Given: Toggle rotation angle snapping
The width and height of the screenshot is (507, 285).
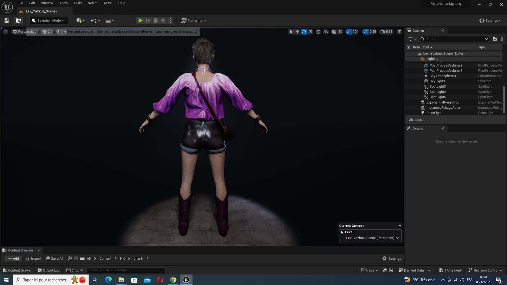Looking at the screenshot, I should pos(349,32).
